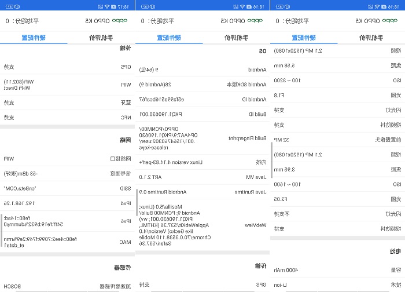Viewport: 405px width, 292px height.
Task: Select the Java VM ART 2.1.0 row
Action: pos(203,177)
